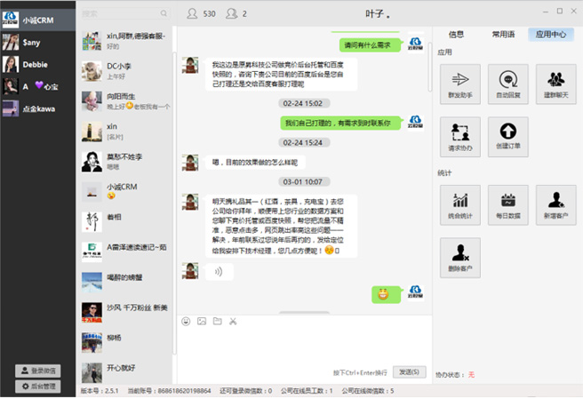Open the 向阳而生 conversation
The height and width of the screenshot is (399, 583).
124,101
